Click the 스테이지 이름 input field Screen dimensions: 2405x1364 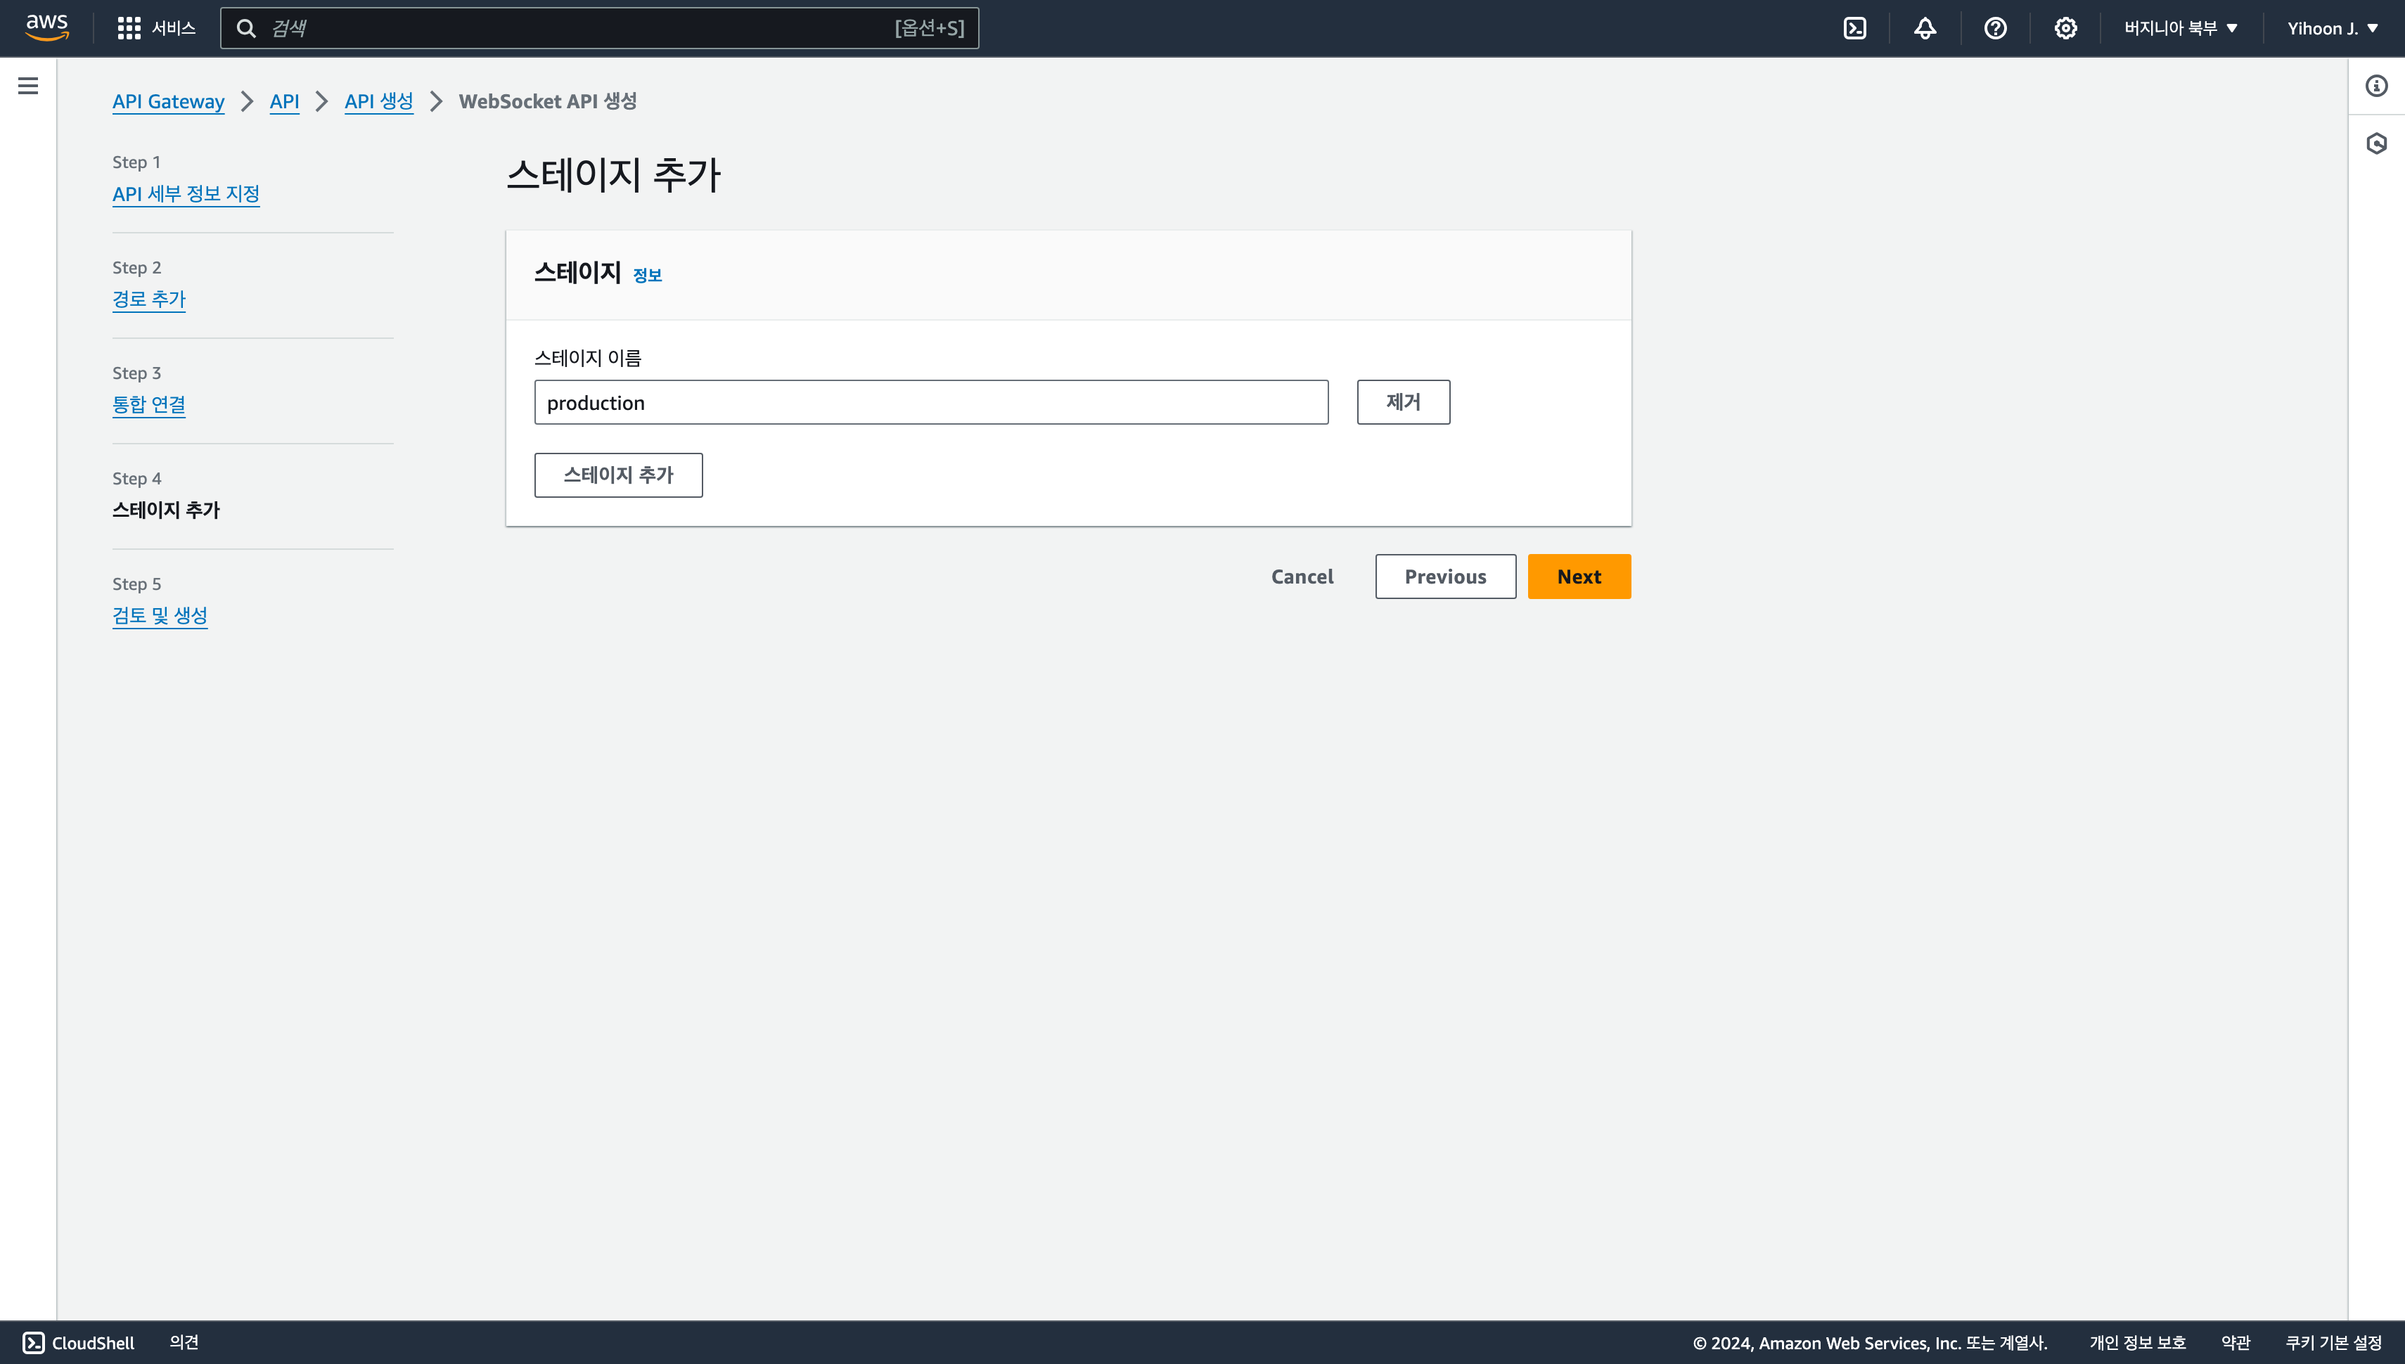[930, 403]
